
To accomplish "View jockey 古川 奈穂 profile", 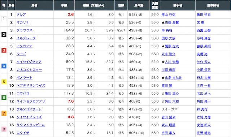I will click(x=172, y=62).
